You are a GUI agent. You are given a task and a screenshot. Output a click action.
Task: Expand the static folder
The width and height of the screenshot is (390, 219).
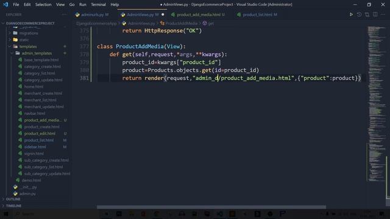(x=10, y=40)
